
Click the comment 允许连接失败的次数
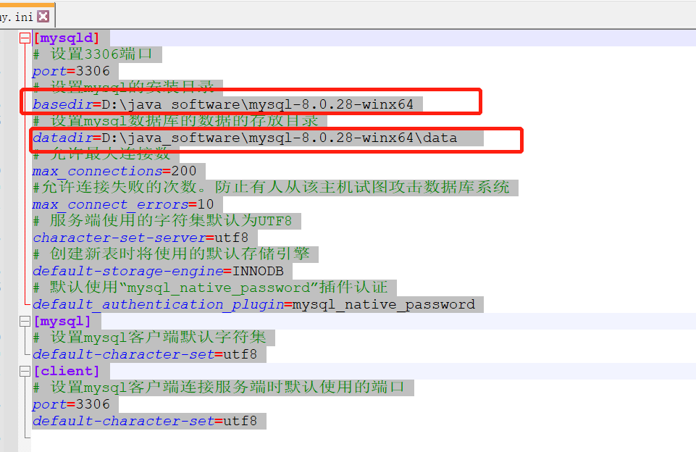pos(271,187)
